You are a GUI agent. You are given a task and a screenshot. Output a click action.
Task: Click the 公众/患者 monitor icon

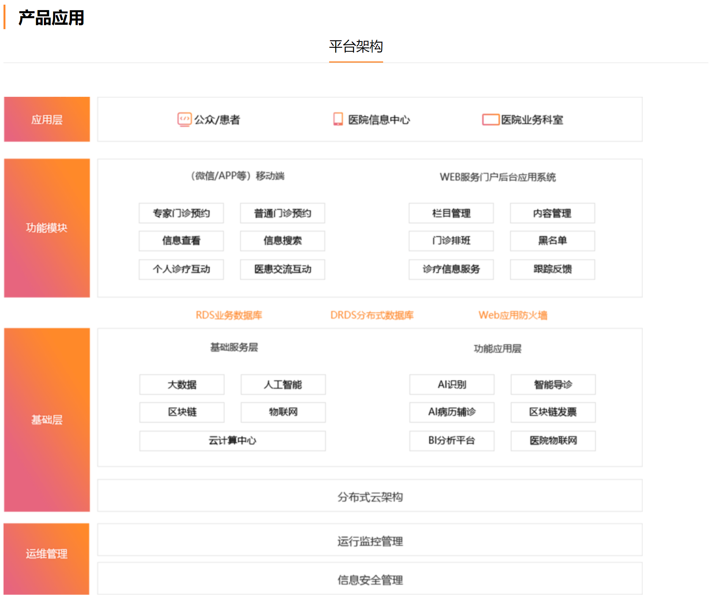coord(184,119)
